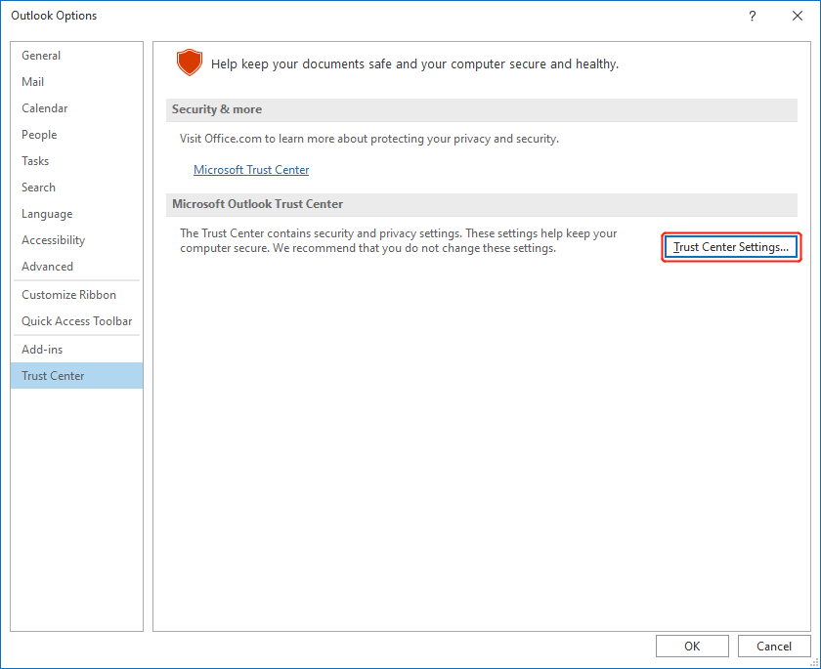The width and height of the screenshot is (821, 669).
Task: Open Search options in the sidebar
Action: (39, 188)
